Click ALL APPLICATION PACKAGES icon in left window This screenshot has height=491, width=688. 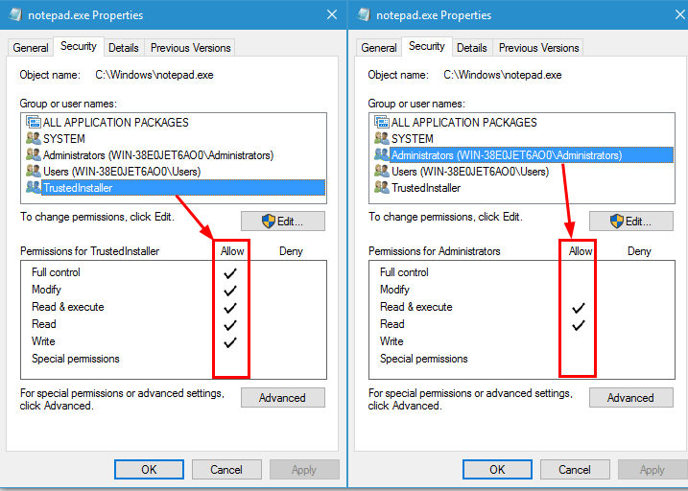tap(33, 122)
